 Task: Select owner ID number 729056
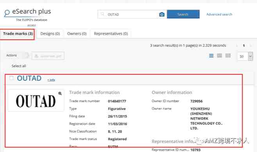pos(196,101)
